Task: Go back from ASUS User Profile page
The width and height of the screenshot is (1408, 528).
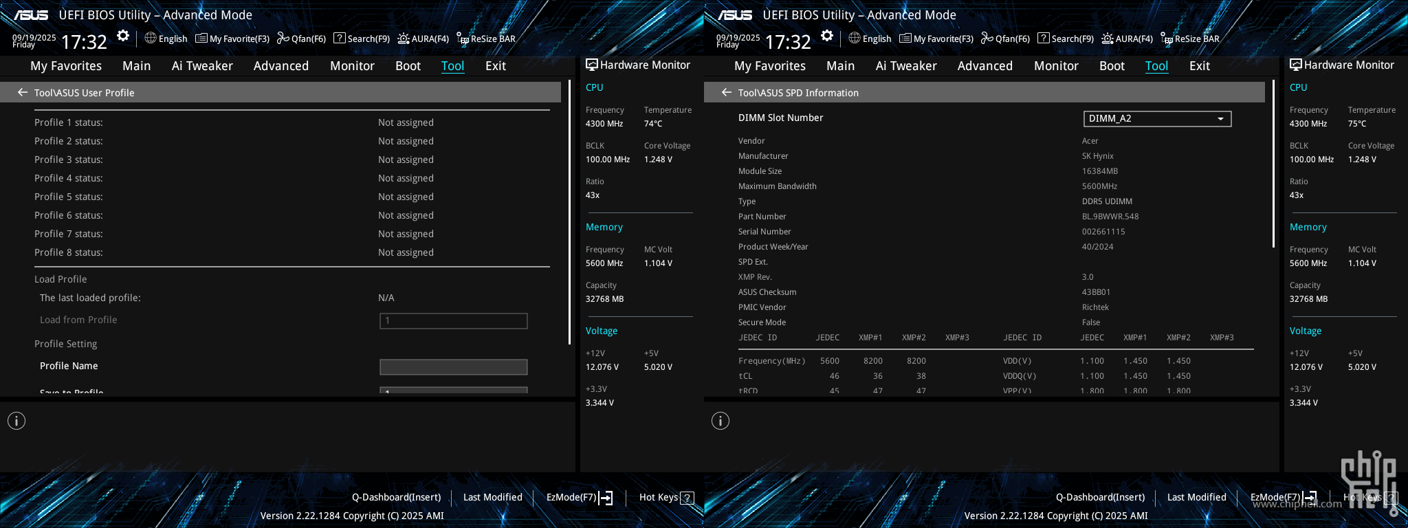Action: [x=23, y=92]
